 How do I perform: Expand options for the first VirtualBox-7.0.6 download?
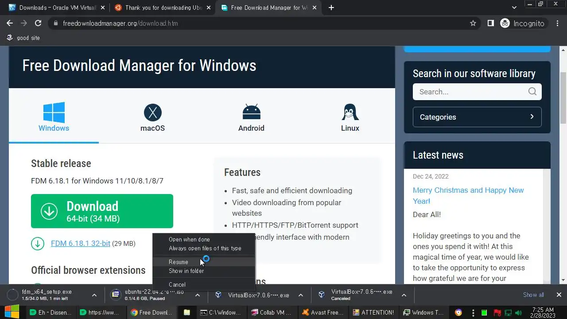click(301, 295)
